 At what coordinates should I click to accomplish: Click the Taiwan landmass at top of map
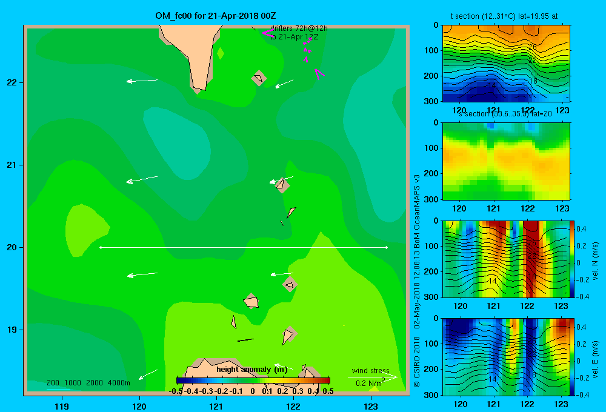point(193,54)
